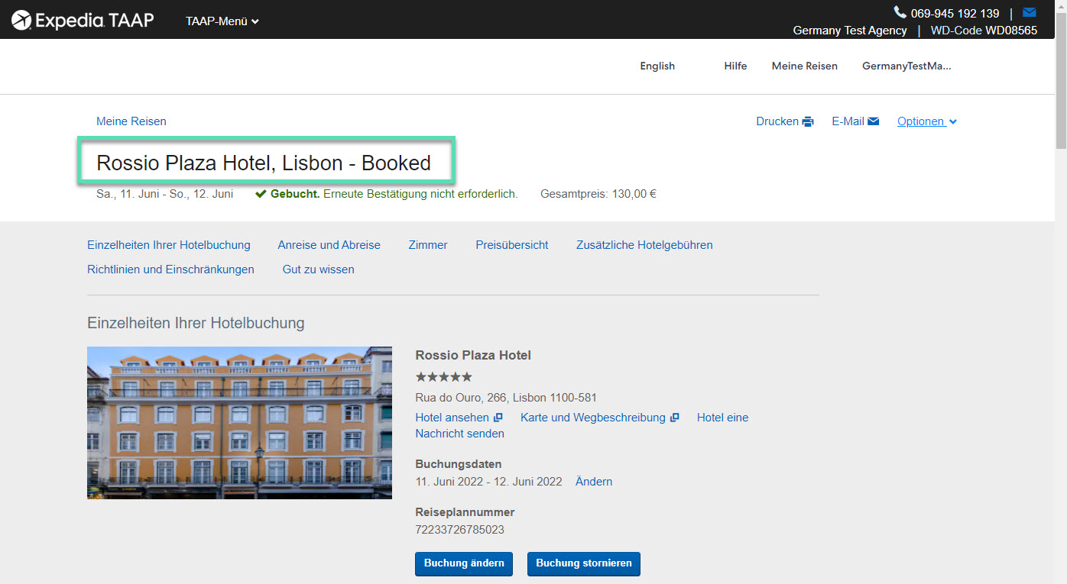This screenshot has height=584, width=1067.
Task: Click the Rossio Plaza Hotel photo
Action: (x=239, y=423)
